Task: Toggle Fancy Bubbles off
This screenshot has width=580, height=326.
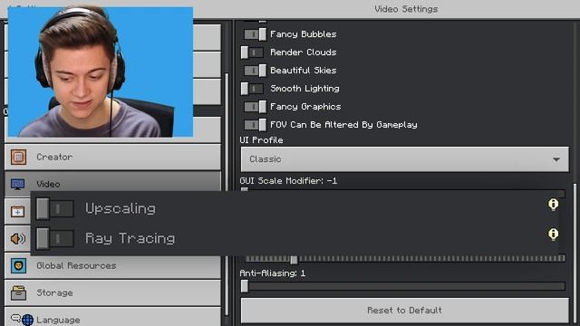Action: pos(255,34)
